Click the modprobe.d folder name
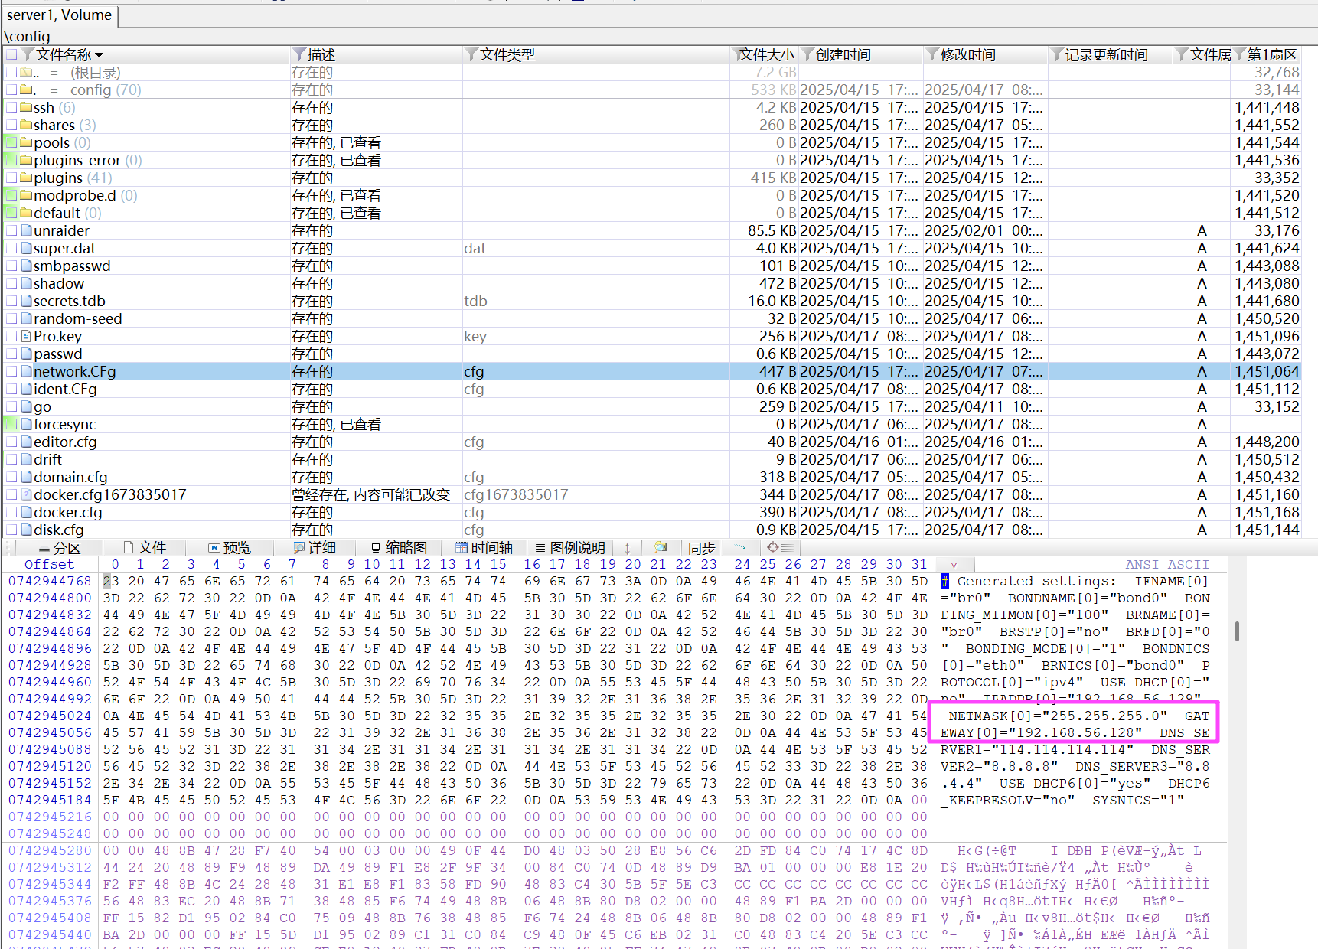Screen dimensions: 1318x949 point(75,195)
